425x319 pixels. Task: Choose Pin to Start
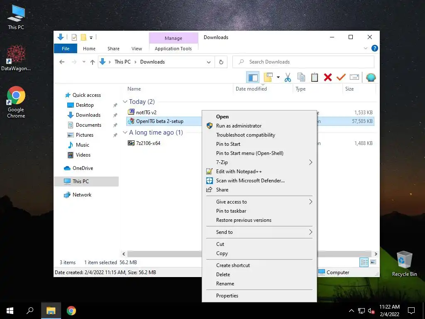pos(259,144)
